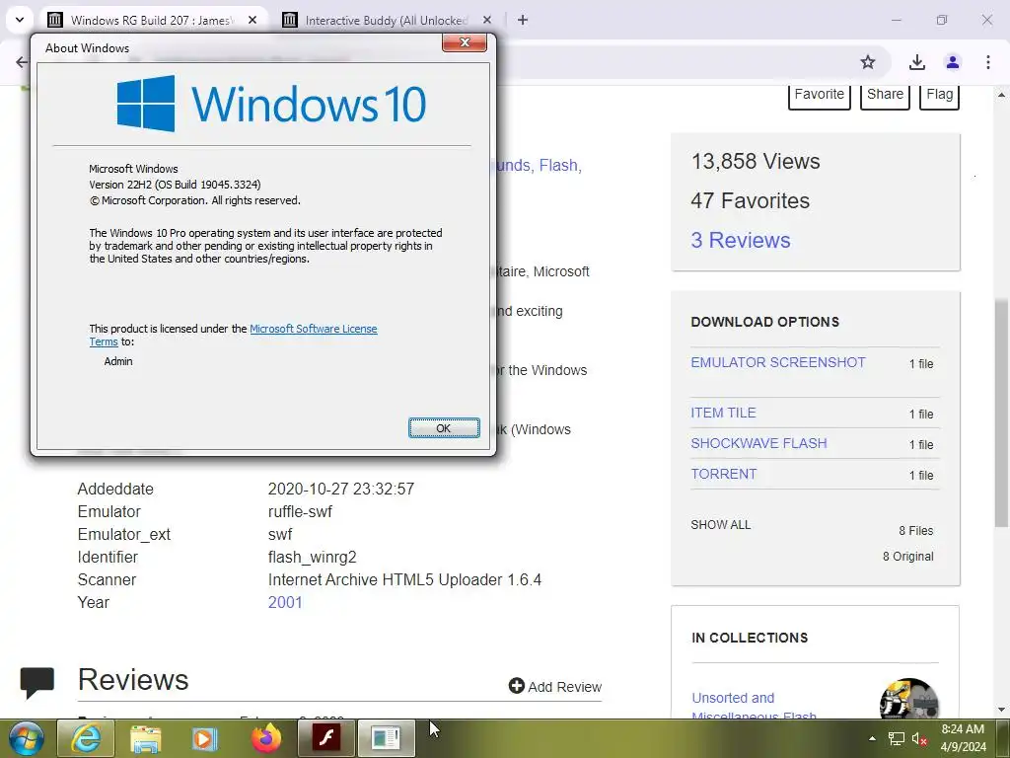Open Internet Explorer from the taskbar

tap(86, 738)
